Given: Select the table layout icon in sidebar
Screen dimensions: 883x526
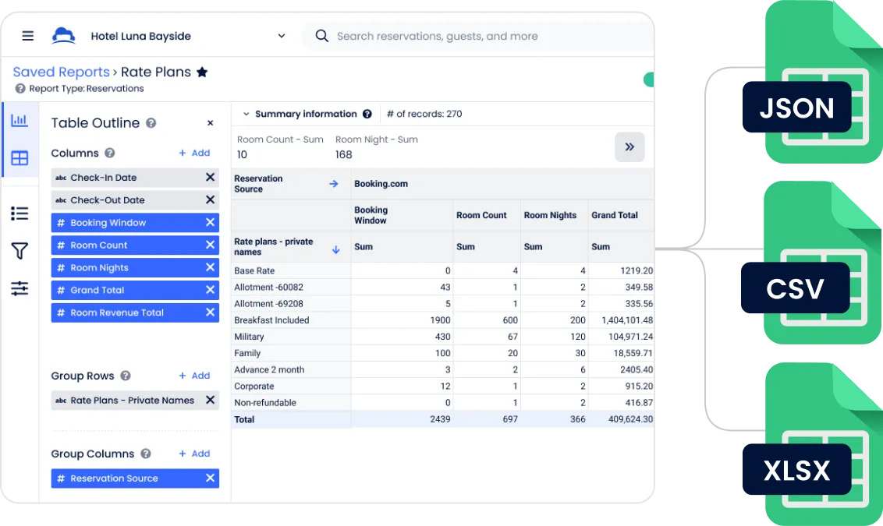Looking at the screenshot, I should (20, 158).
